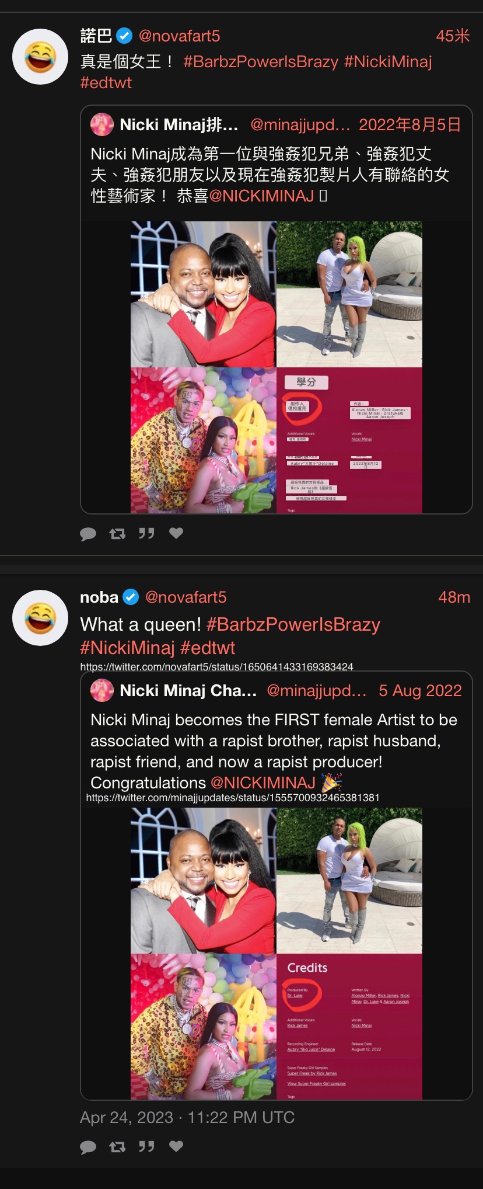
Task: Open the @NICKIMINAJ mention in English quote
Action: coord(262,783)
